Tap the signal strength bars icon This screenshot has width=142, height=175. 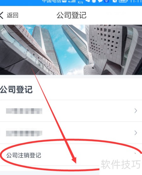pyautogui.click(x=72, y=1)
